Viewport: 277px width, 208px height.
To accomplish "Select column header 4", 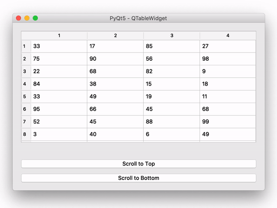I will coord(228,35).
